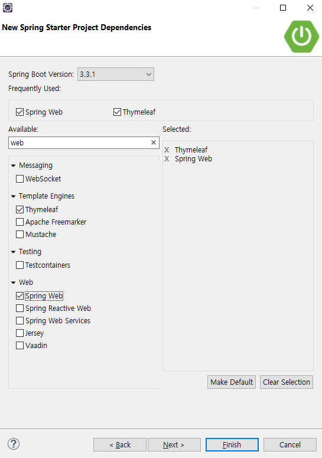This screenshot has height=458, width=322.
Task: Click the Make Default button
Action: (x=232, y=382)
